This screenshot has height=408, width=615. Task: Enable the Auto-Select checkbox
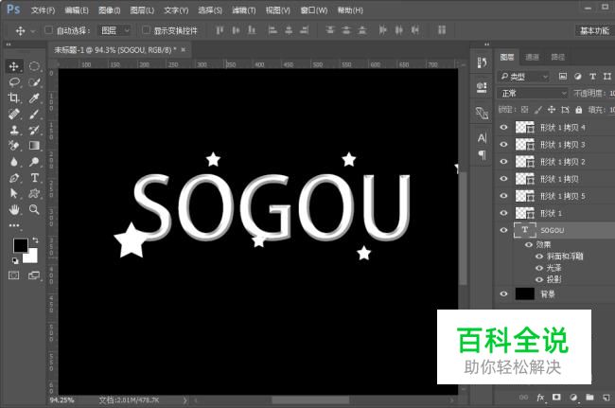tap(48, 30)
